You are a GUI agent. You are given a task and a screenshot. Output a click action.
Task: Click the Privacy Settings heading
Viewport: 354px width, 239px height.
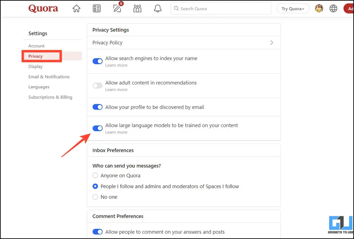[111, 30]
